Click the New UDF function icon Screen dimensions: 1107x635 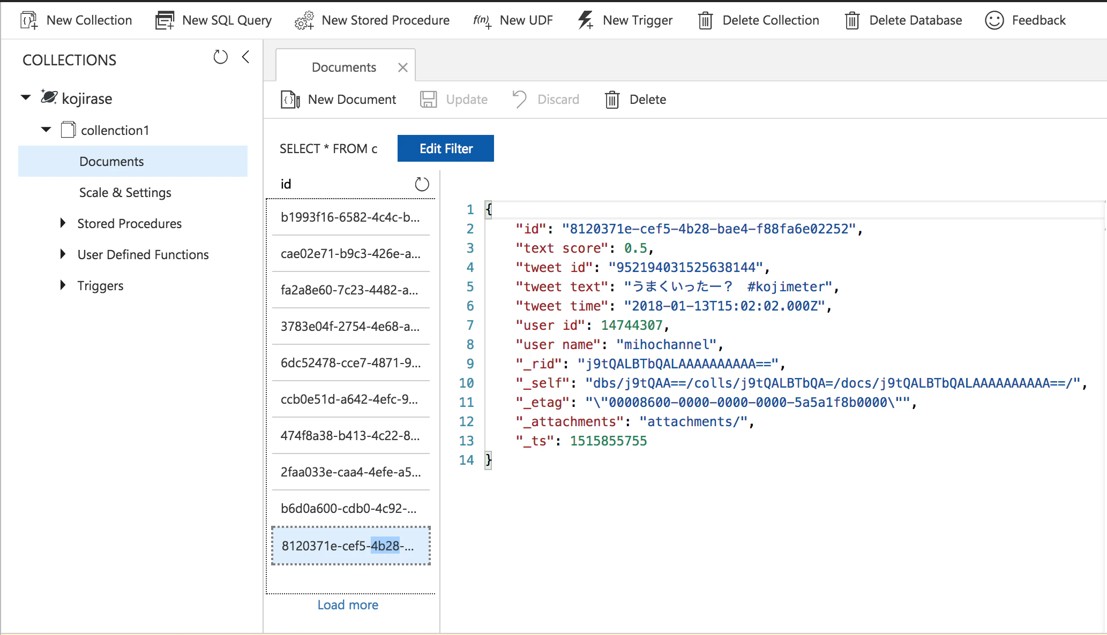tap(482, 20)
